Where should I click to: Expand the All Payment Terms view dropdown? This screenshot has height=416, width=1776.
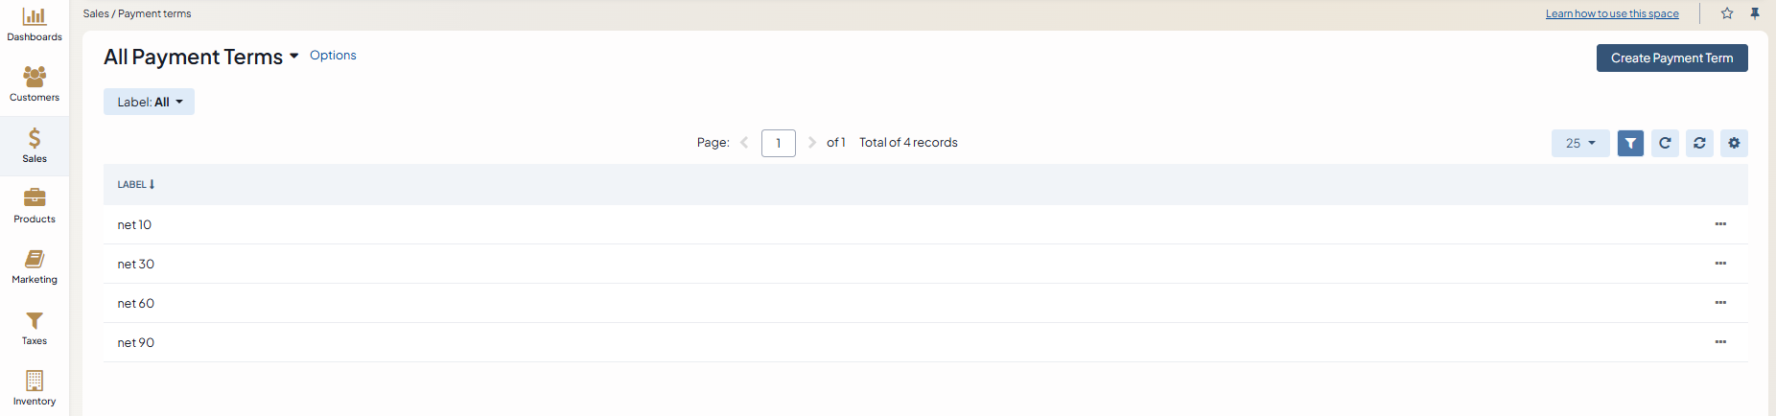tap(293, 57)
